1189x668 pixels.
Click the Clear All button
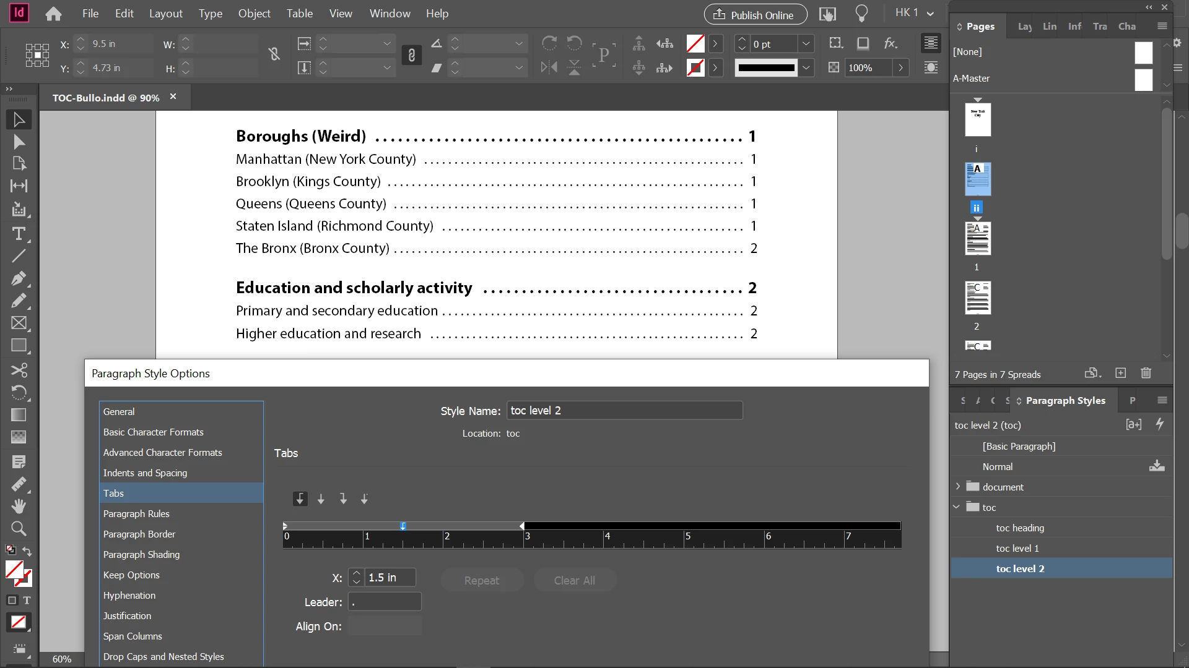[x=574, y=580]
